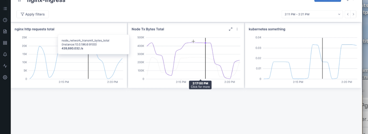Open settings gear icon in sidebar
368x134 pixels.
(5, 77)
